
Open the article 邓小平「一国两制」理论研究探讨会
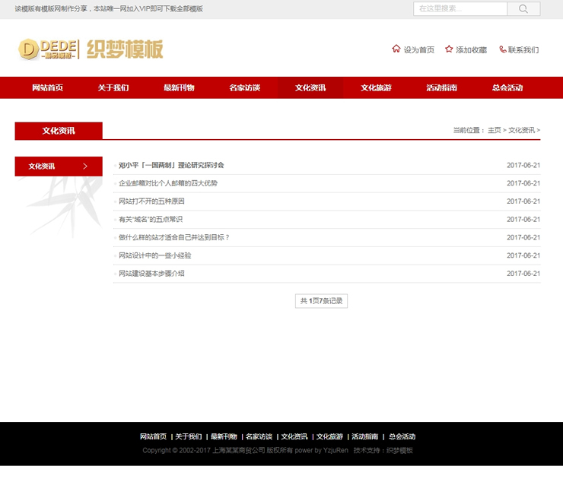click(171, 165)
